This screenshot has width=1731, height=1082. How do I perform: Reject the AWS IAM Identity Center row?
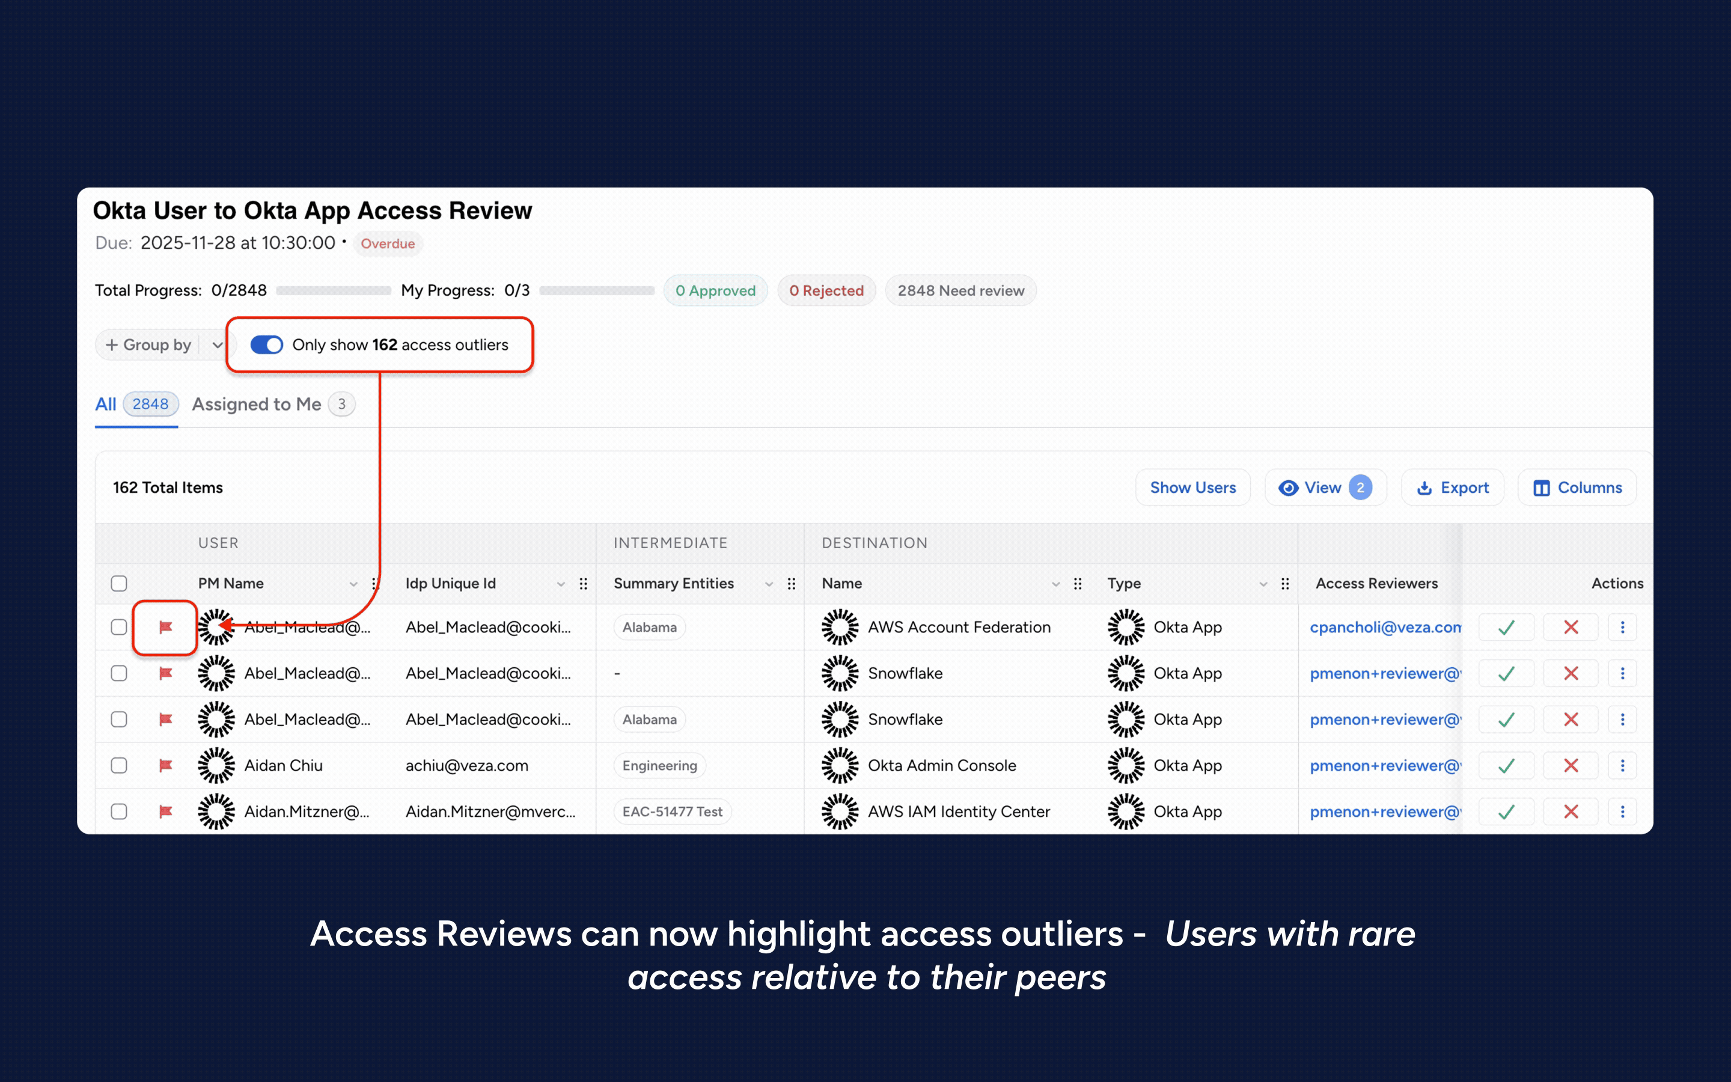pyautogui.click(x=1571, y=811)
